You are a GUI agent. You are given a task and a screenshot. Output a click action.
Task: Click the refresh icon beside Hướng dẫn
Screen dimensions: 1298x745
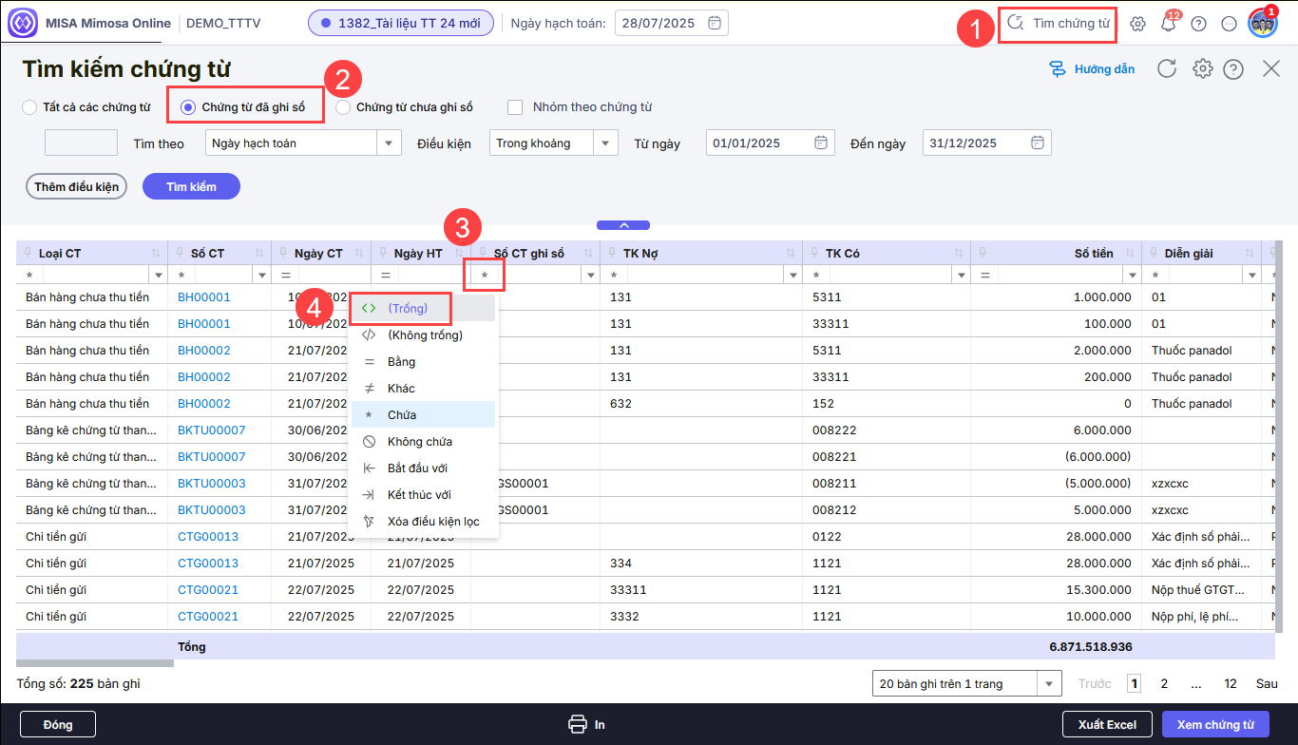click(x=1167, y=68)
